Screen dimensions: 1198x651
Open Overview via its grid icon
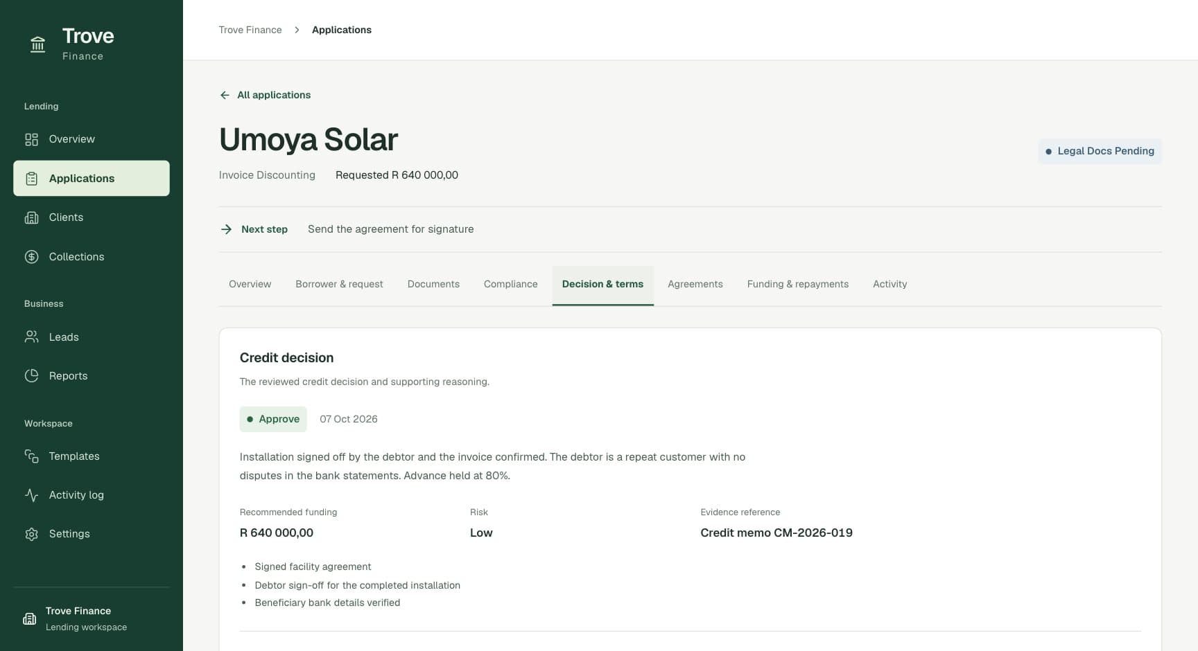(x=31, y=139)
